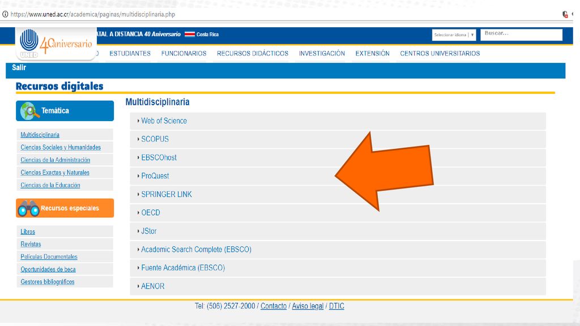580x326 pixels.
Task: Open Ciencias Sociales y Humanidades link
Action: pyautogui.click(x=61, y=148)
